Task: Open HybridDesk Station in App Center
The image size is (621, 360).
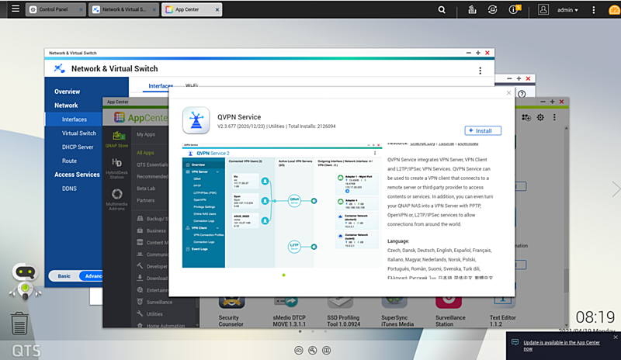Action: (x=117, y=168)
